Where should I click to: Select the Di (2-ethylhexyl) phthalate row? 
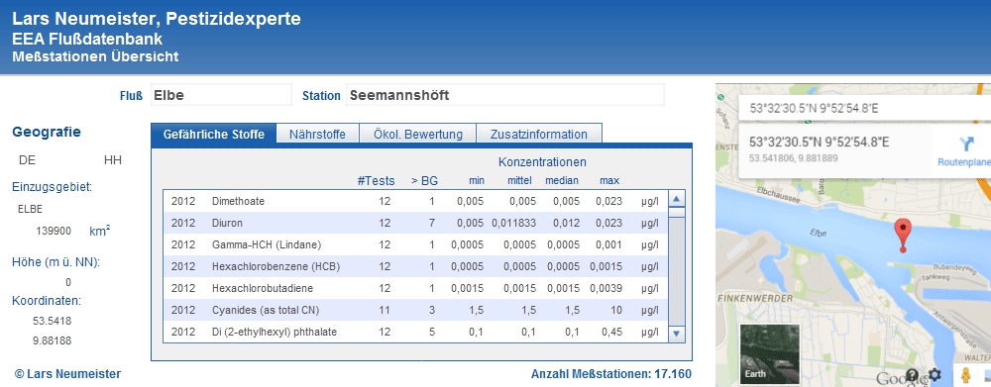pos(415,332)
